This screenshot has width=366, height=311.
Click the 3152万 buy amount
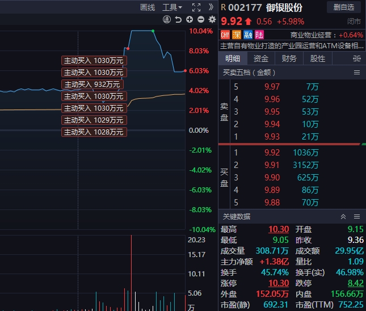[x=306, y=165]
